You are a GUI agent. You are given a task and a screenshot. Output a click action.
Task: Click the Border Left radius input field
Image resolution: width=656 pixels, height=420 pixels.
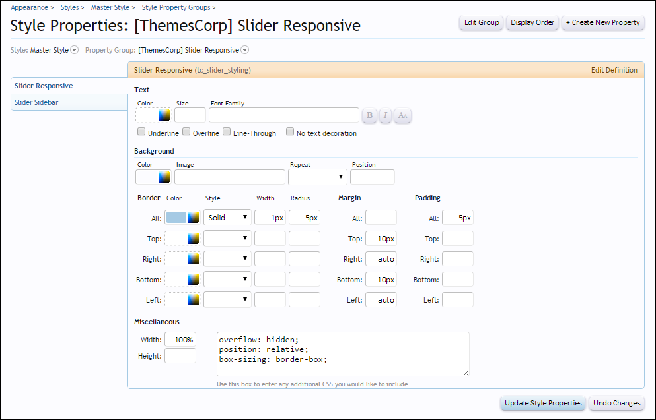[304, 300]
